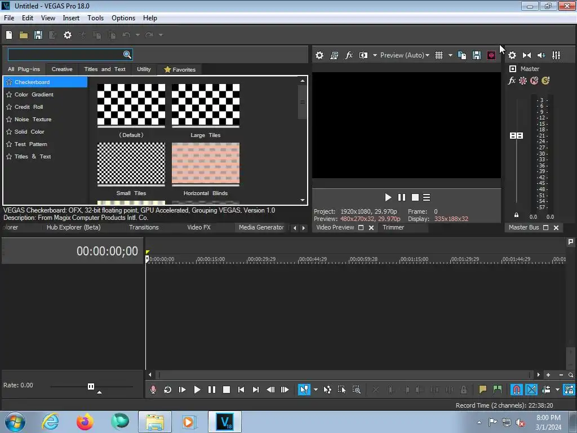Open a project using the folder icon

(24, 35)
